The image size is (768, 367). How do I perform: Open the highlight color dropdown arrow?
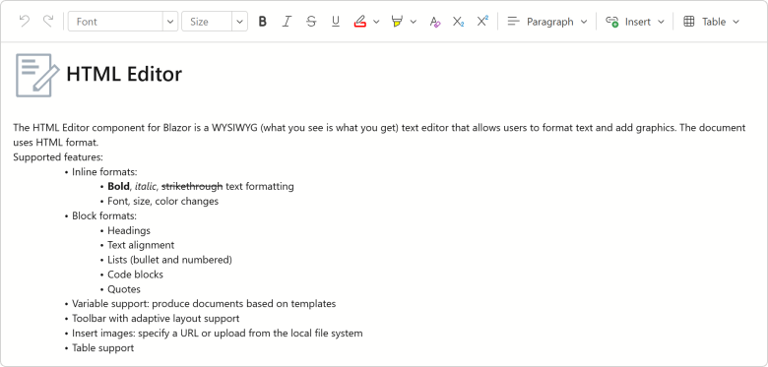click(x=413, y=22)
